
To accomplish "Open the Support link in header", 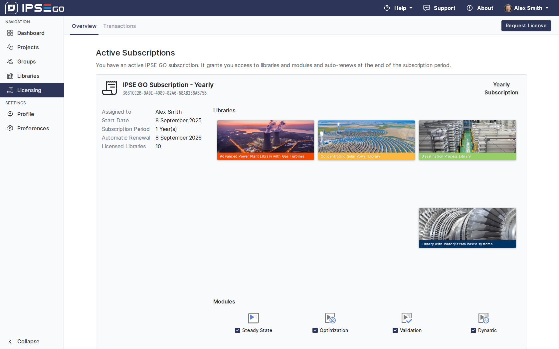I will (x=439, y=8).
